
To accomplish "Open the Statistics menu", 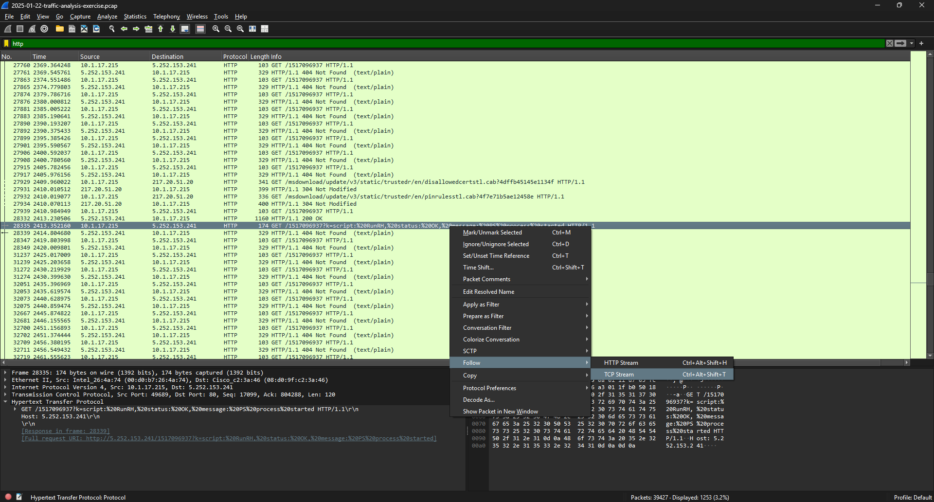I will point(135,16).
